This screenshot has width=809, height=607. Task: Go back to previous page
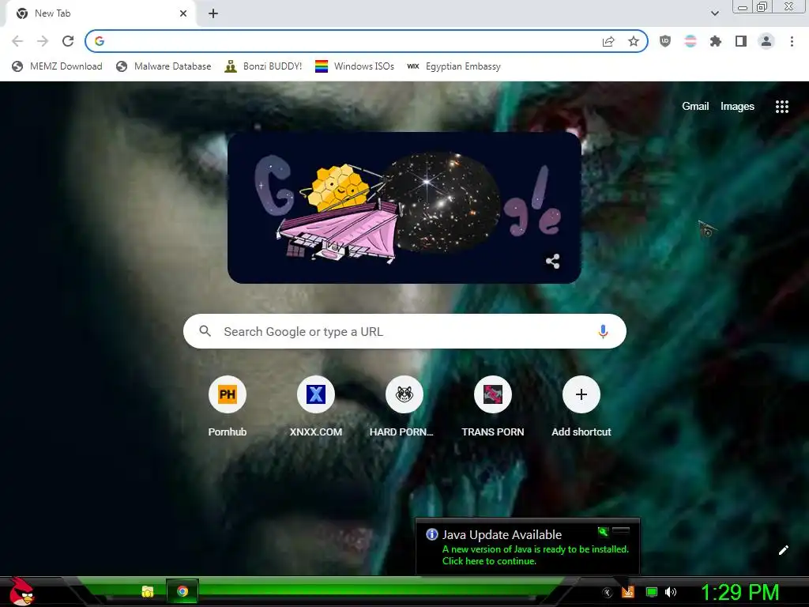(17, 41)
